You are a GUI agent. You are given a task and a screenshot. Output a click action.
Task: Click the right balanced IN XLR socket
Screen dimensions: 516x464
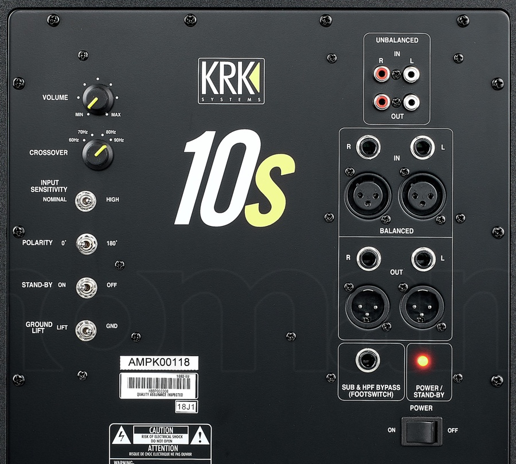pos(368,196)
